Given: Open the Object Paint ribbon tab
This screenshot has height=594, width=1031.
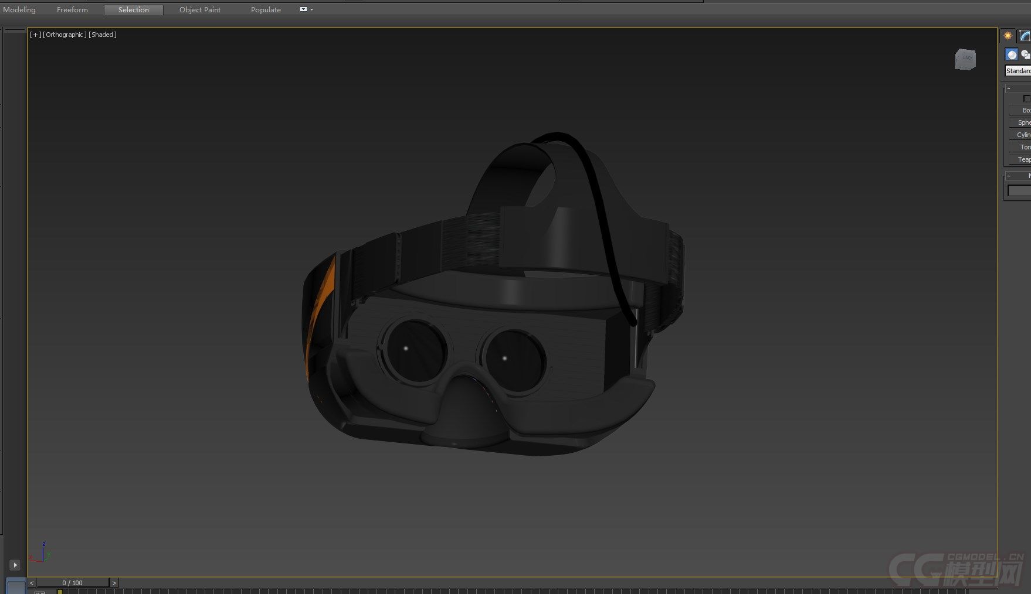Looking at the screenshot, I should coord(200,9).
